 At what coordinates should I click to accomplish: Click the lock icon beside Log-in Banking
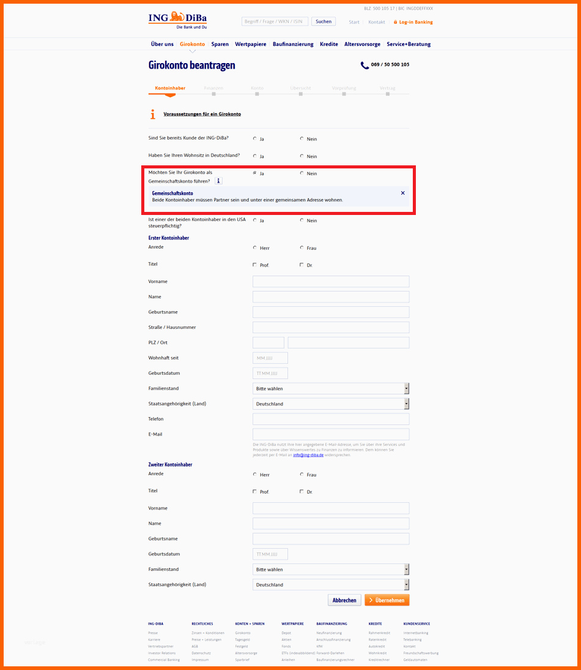click(395, 22)
